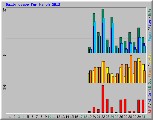Click day label "30" on the x-axis
Image resolution: width=153 pixels, height=120 pixels.
click(139, 117)
